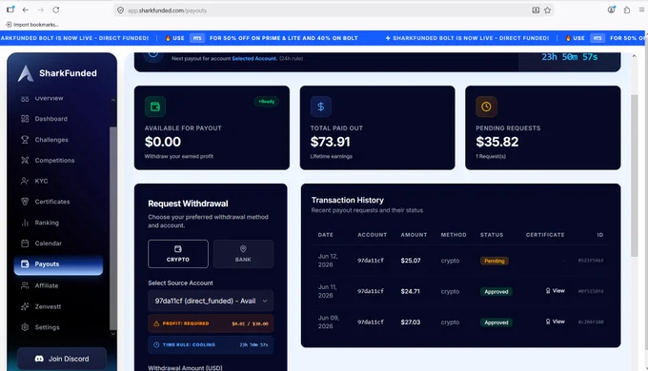
Task: Click the $35.82 pending requests value
Action: point(496,142)
